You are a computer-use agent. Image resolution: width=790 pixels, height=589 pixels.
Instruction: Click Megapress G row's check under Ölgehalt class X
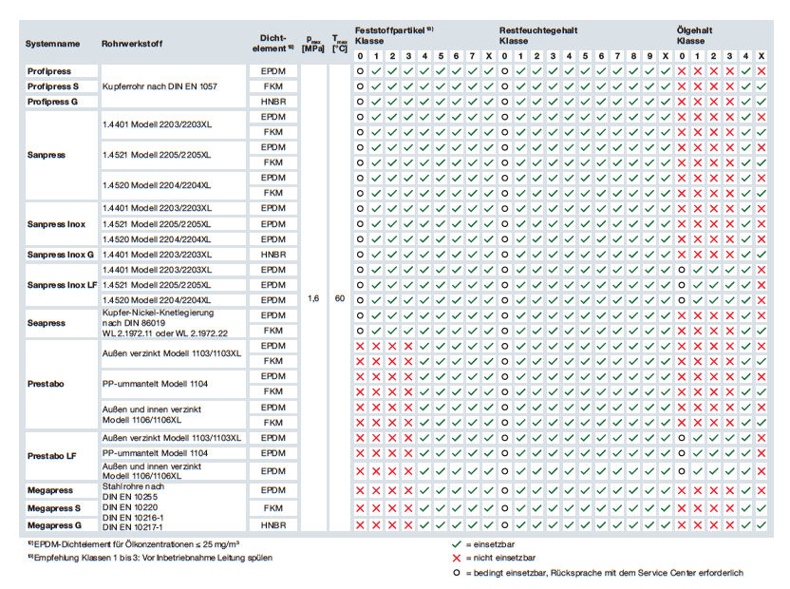pyautogui.click(x=762, y=525)
